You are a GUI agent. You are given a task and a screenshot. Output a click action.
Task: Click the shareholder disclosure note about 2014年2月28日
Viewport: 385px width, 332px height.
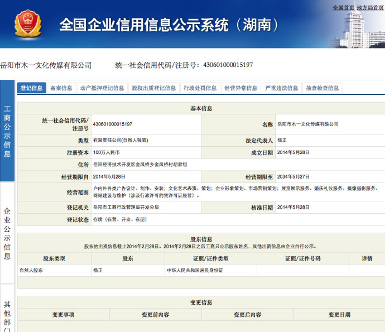point(200,246)
